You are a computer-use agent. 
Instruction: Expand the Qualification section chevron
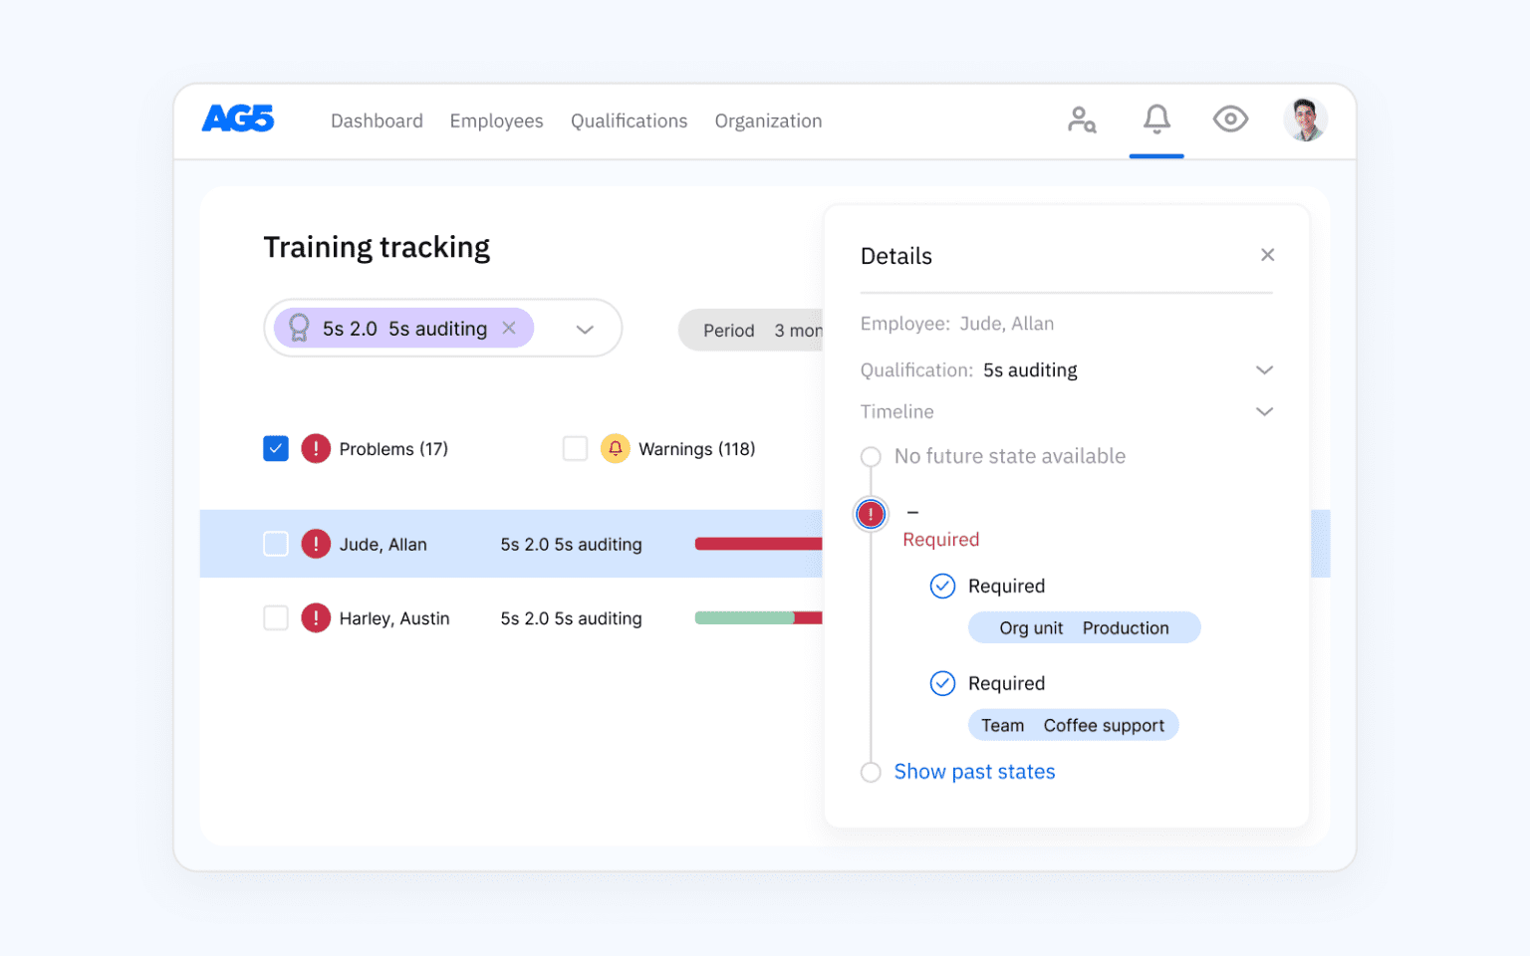coord(1264,370)
